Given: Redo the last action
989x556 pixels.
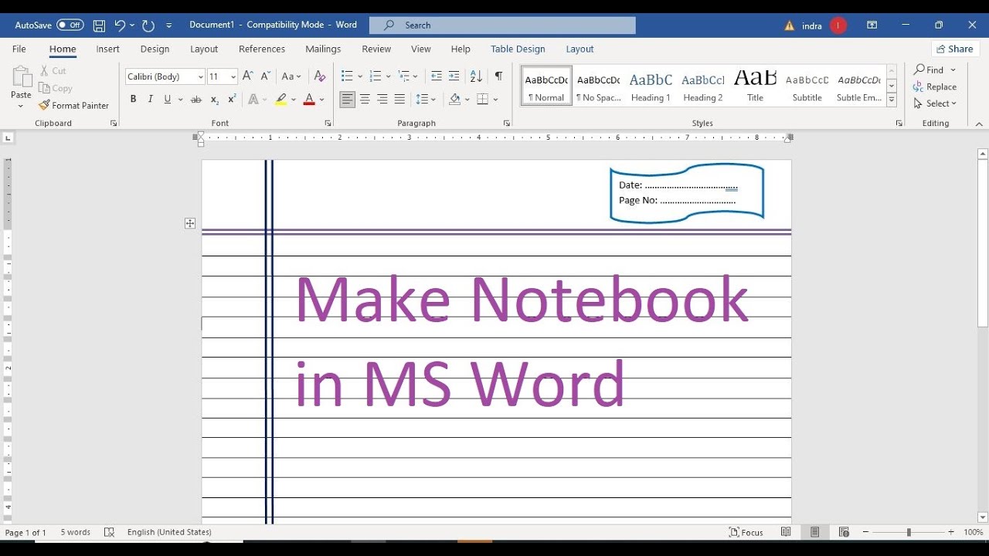Looking at the screenshot, I should 149,25.
